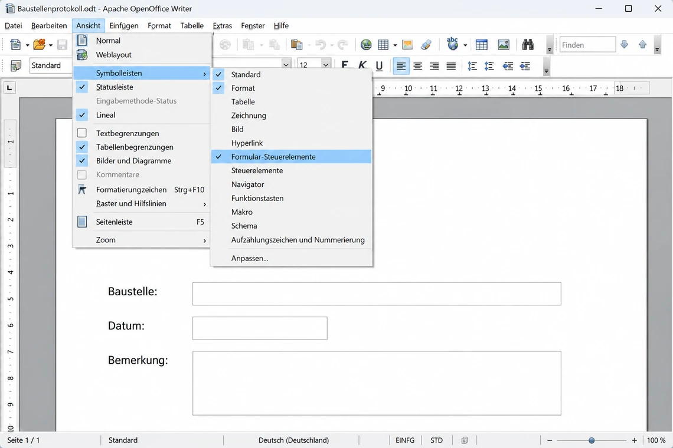Click STD selection mode in status bar

tap(436, 440)
